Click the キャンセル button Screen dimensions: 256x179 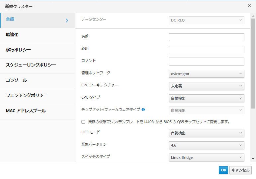[240, 170]
